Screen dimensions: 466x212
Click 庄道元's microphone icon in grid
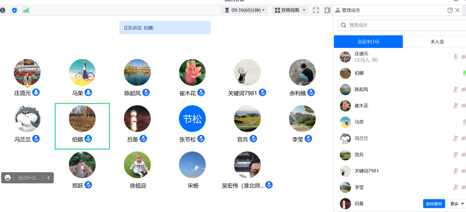[x=36, y=93]
